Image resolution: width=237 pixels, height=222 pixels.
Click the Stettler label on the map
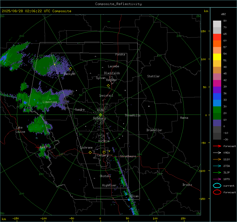coord(154,76)
